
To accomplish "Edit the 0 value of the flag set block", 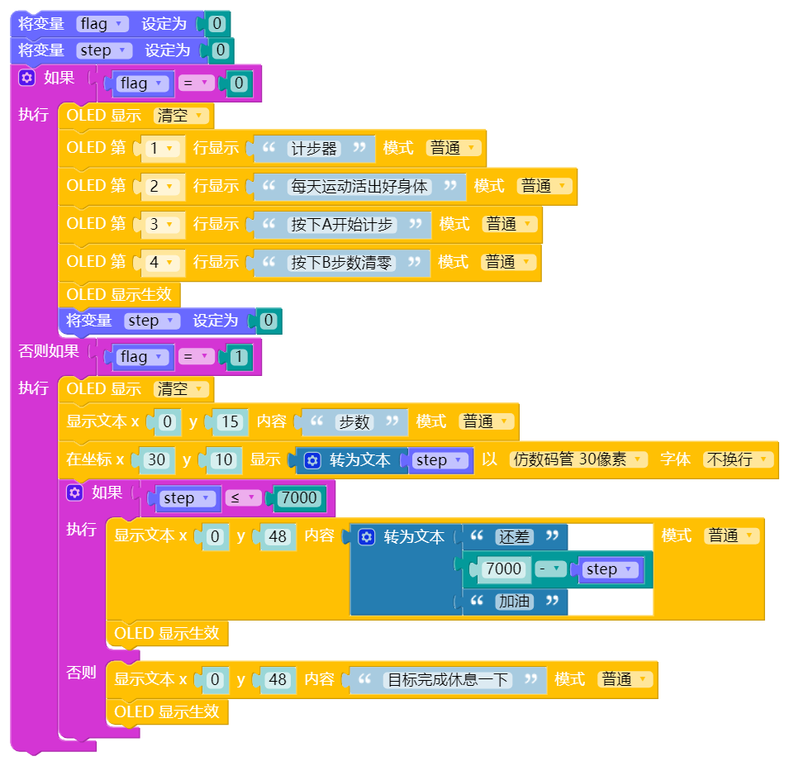I will [217, 24].
